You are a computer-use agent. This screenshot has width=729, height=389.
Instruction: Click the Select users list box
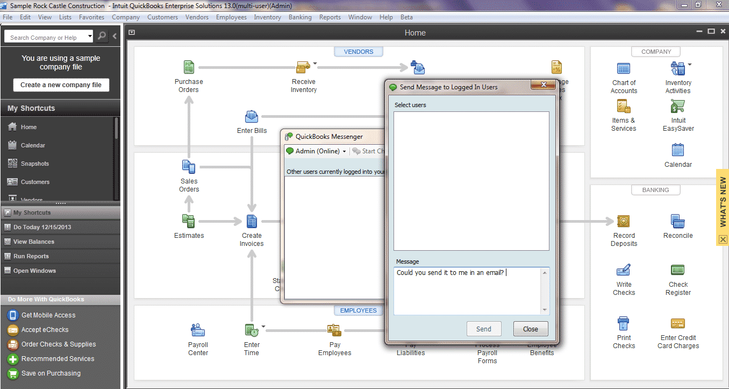coord(471,181)
